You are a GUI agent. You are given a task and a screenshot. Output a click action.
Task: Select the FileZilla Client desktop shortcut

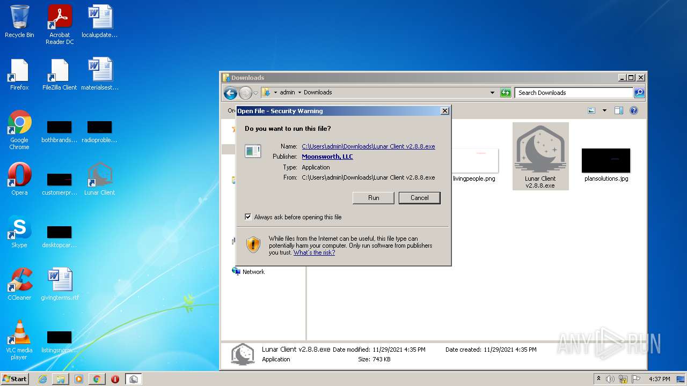[60, 75]
